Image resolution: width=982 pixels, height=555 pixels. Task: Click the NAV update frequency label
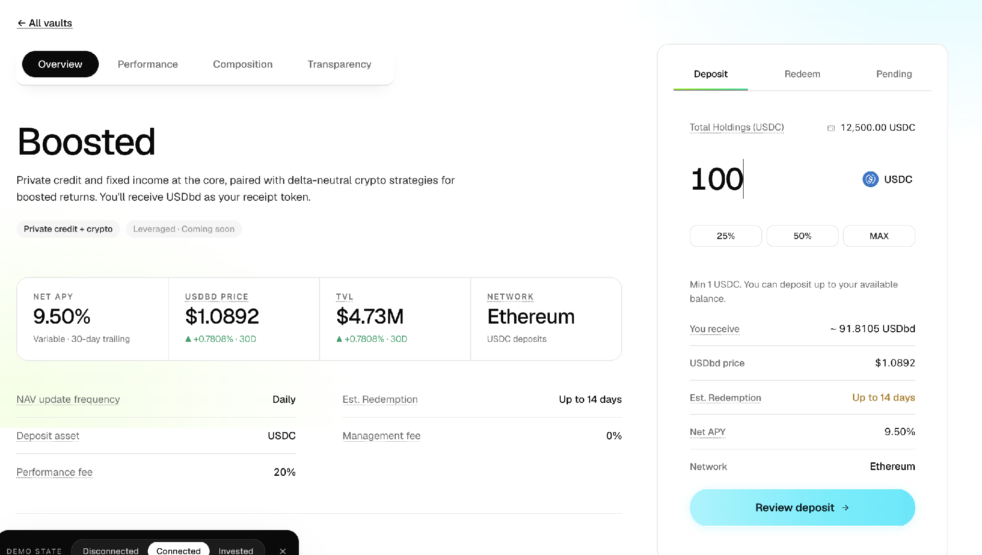(x=68, y=399)
